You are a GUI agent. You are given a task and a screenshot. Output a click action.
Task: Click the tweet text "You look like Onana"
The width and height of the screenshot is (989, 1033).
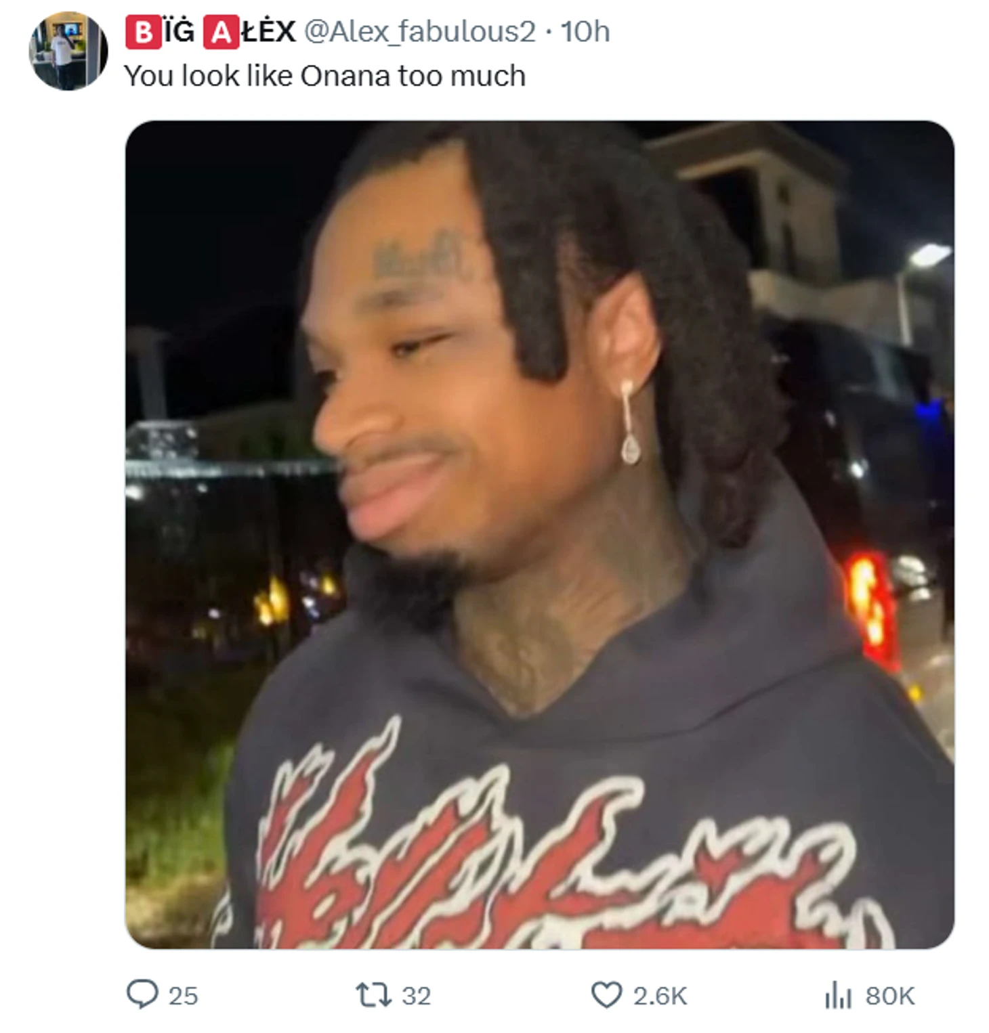tap(258, 76)
